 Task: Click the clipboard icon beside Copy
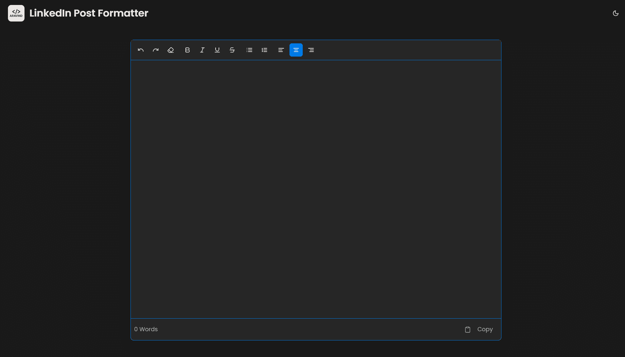[x=468, y=330]
